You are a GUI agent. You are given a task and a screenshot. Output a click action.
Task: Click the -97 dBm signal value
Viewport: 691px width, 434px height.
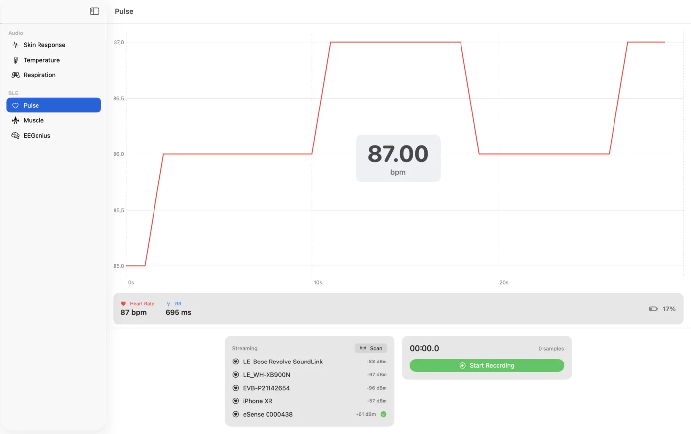tap(377, 375)
